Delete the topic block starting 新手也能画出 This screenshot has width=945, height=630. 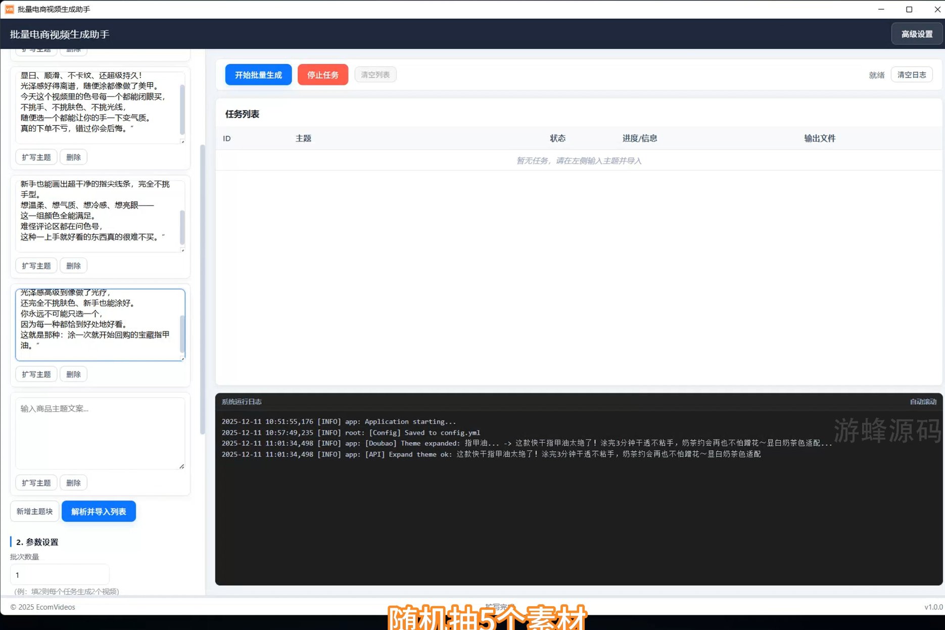[73, 266]
